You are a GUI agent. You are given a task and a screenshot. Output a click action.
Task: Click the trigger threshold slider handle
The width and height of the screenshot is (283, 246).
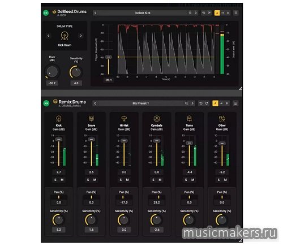[x=109, y=57]
